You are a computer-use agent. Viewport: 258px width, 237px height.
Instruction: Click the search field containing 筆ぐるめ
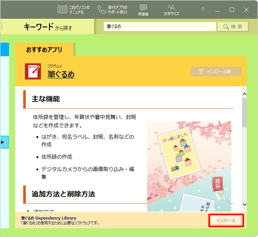pos(160,26)
